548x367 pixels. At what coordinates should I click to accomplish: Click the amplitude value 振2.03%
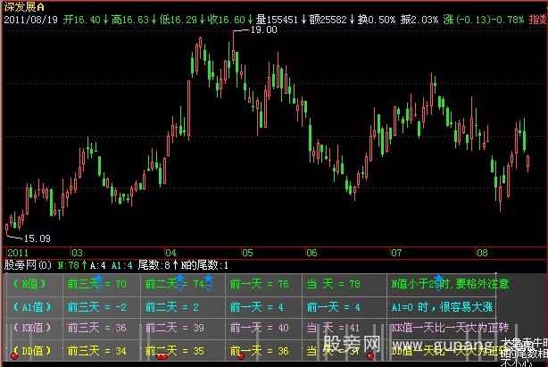pos(419,20)
